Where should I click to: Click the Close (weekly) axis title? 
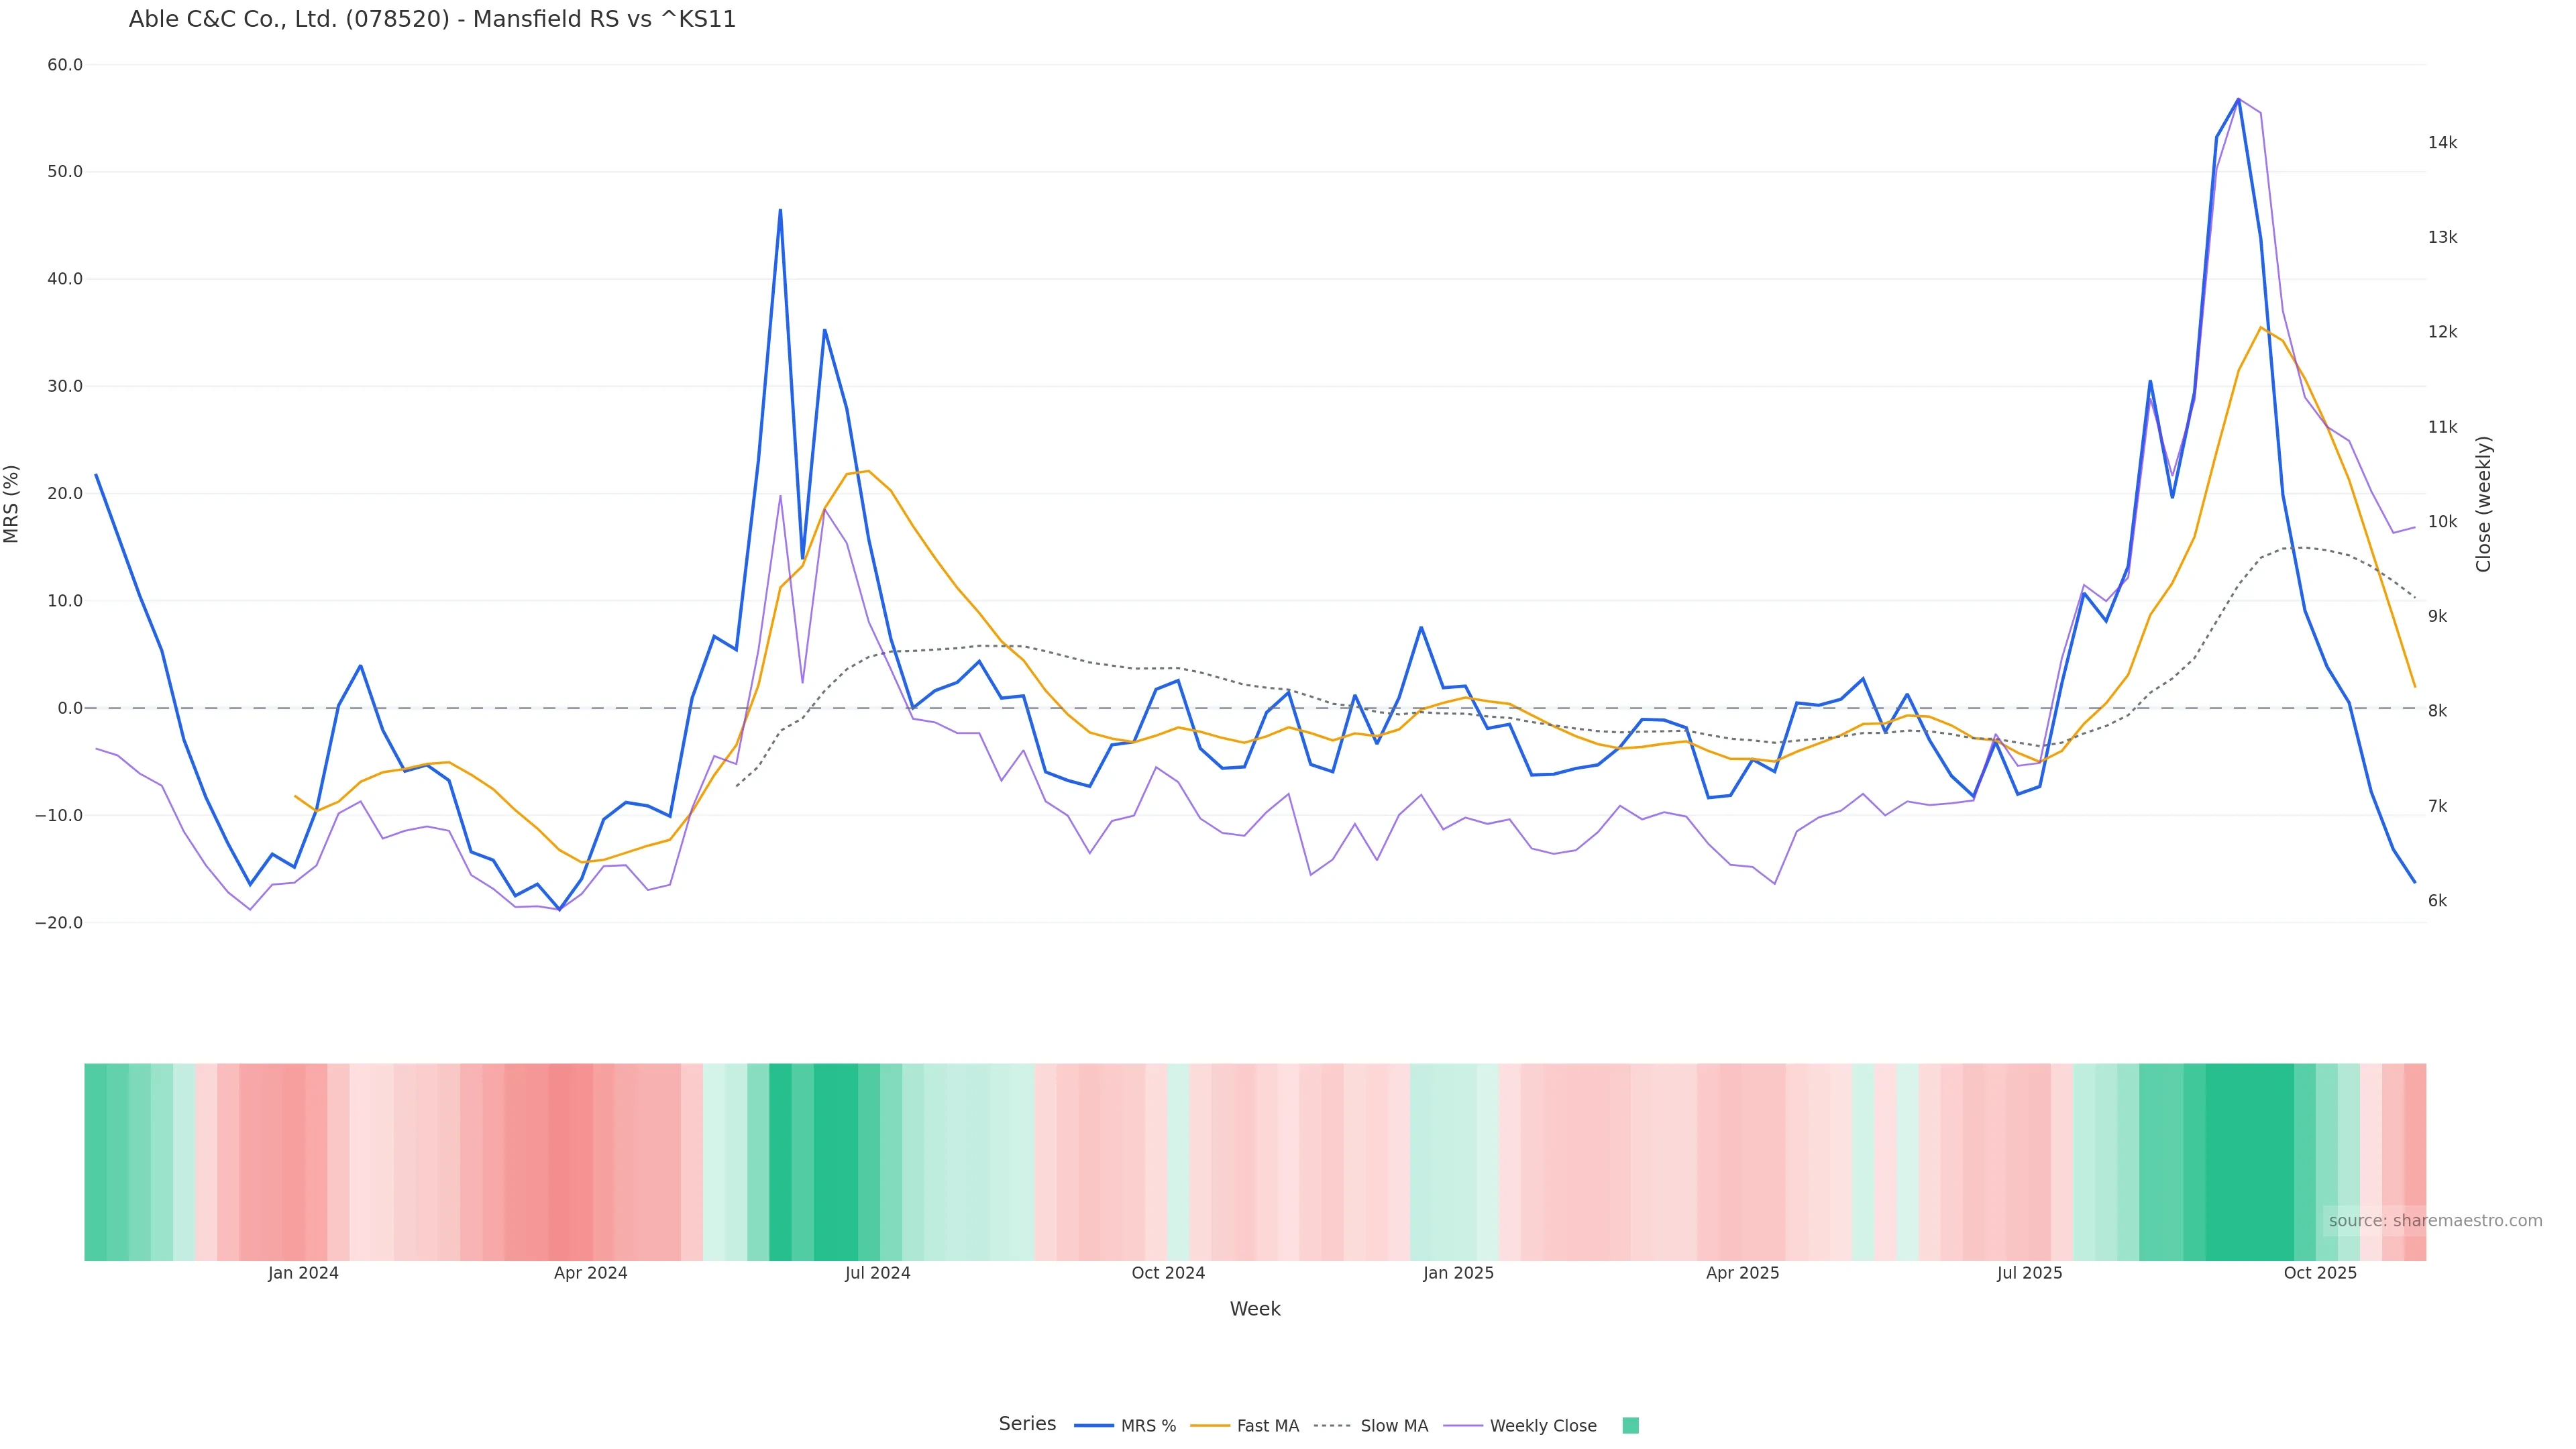(x=2484, y=504)
